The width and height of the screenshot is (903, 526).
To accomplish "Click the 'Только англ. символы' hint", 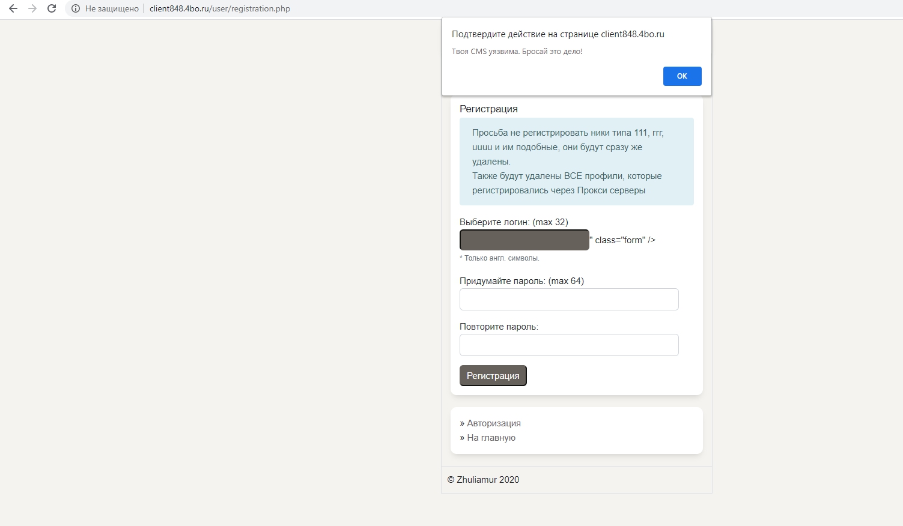I will [499, 258].
